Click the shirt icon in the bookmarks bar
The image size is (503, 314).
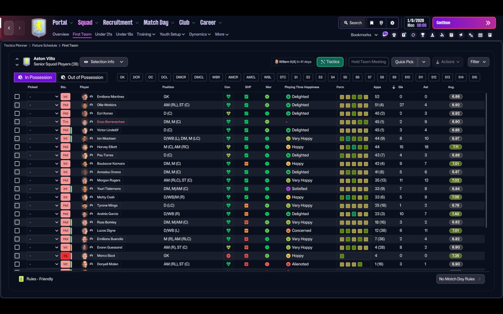tap(394, 35)
